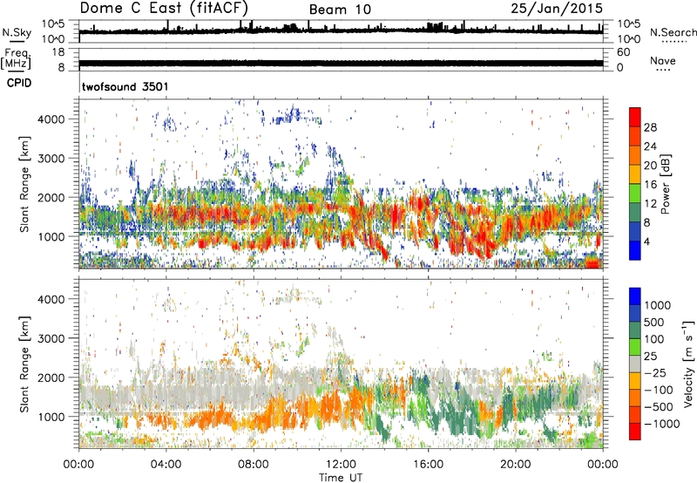
Task: Click the 'N.Search' legend label
Action: tap(673, 32)
